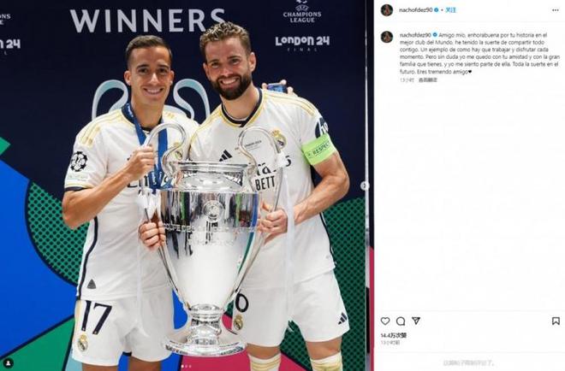Select the third carousel dot indicator

190,367
